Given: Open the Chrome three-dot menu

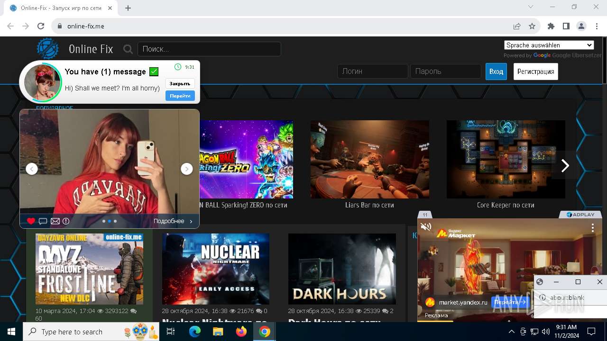Looking at the screenshot, I should (597, 26).
